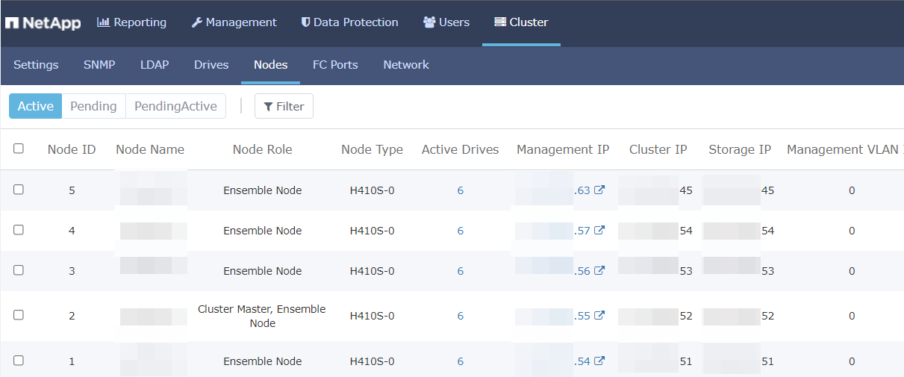Switch to the Drives sub-tab
Viewport: 904px width, 377px height.
[211, 65]
